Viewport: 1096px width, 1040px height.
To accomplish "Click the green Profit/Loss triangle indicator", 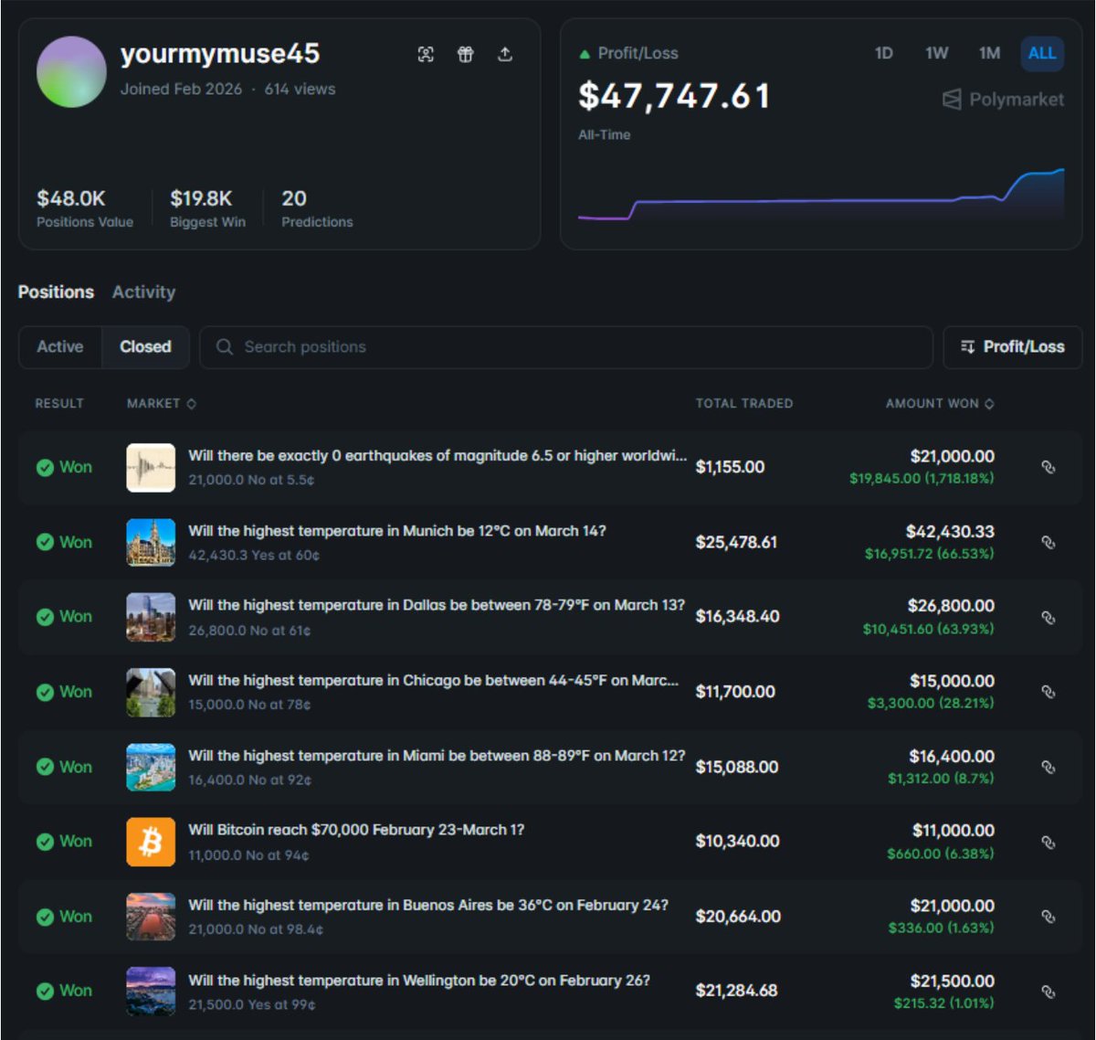I will pyautogui.click(x=585, y=54).
